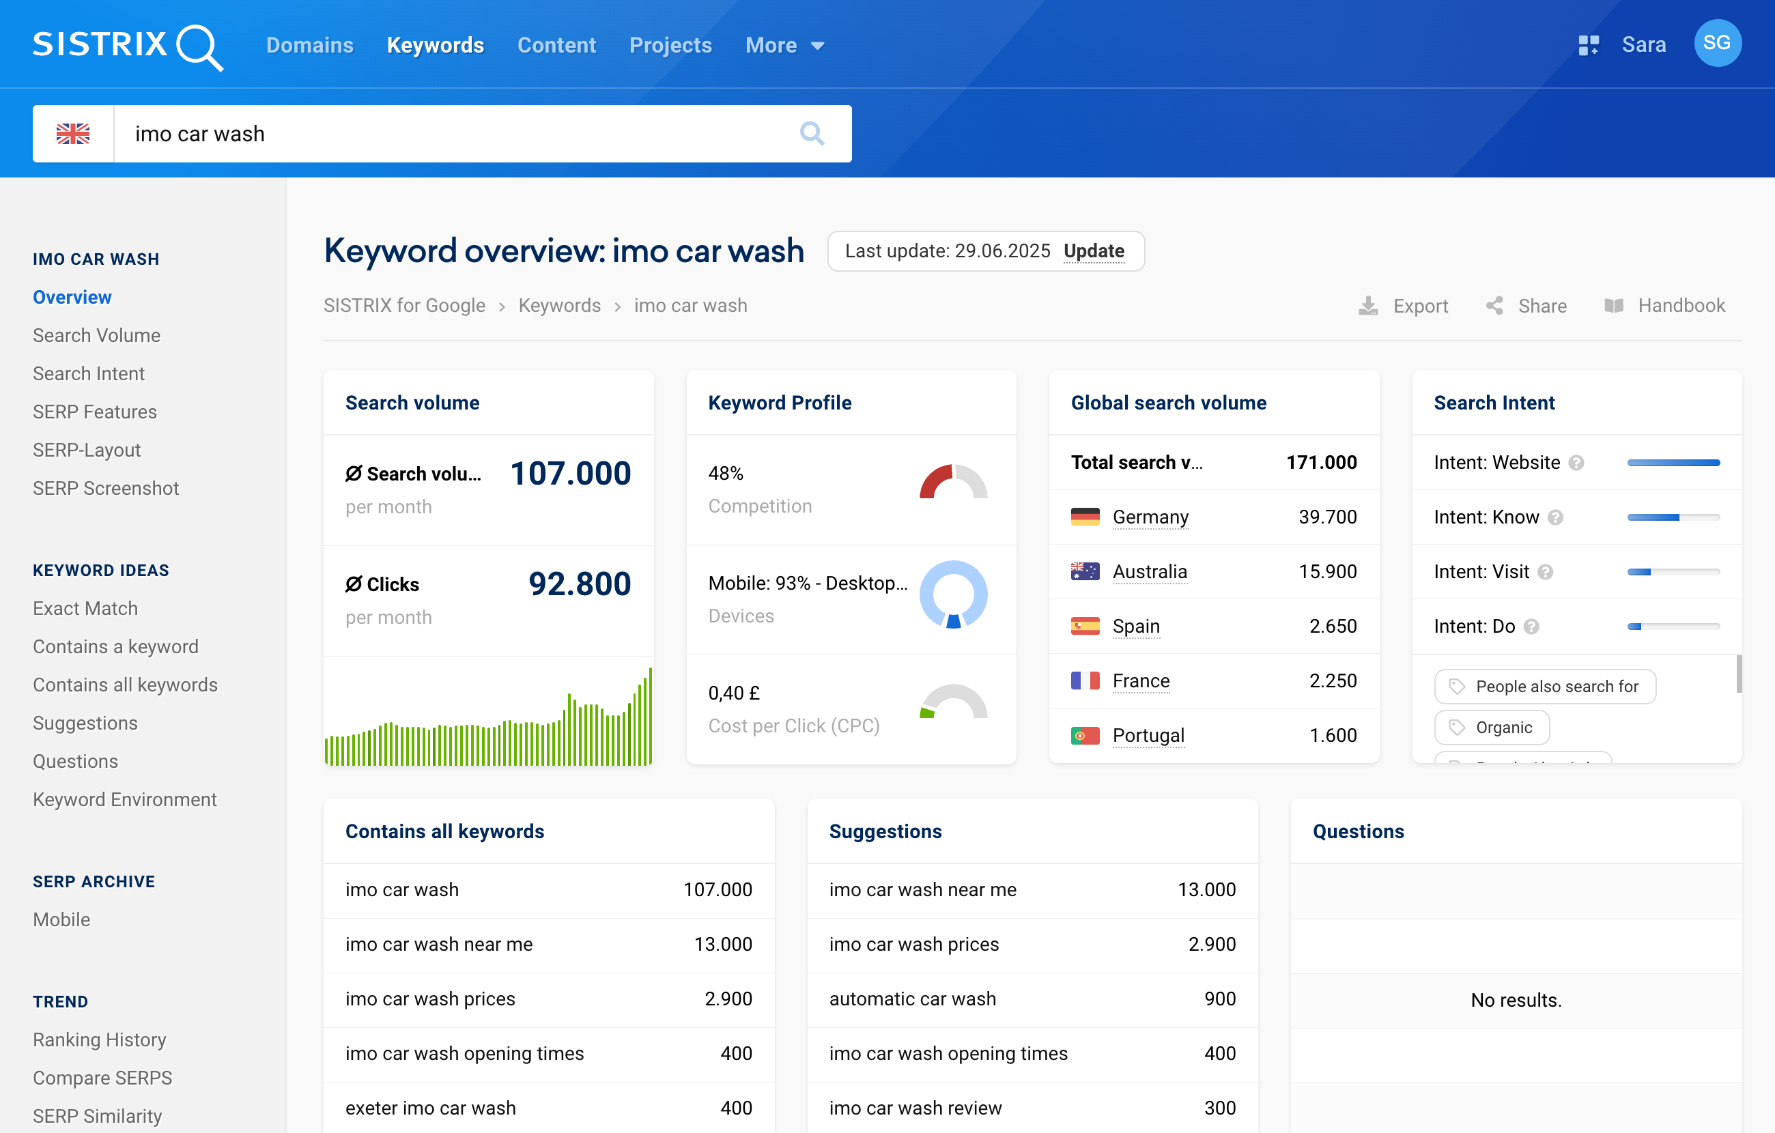Switch to the Domains navigation item
The width and height of the screenshot is (1775, 1133).
pyautogui.click(x=309, y=45)
